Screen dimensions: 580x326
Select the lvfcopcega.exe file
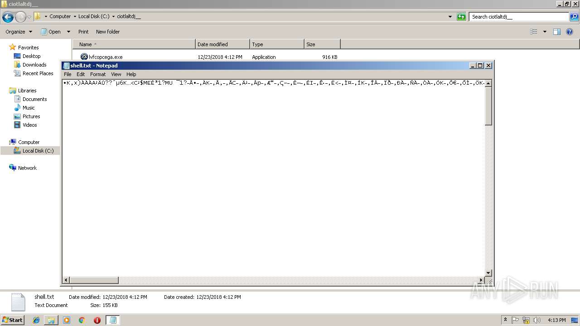[106, 57]
